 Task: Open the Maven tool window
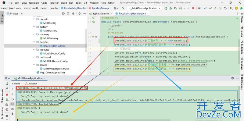(242, 18)
